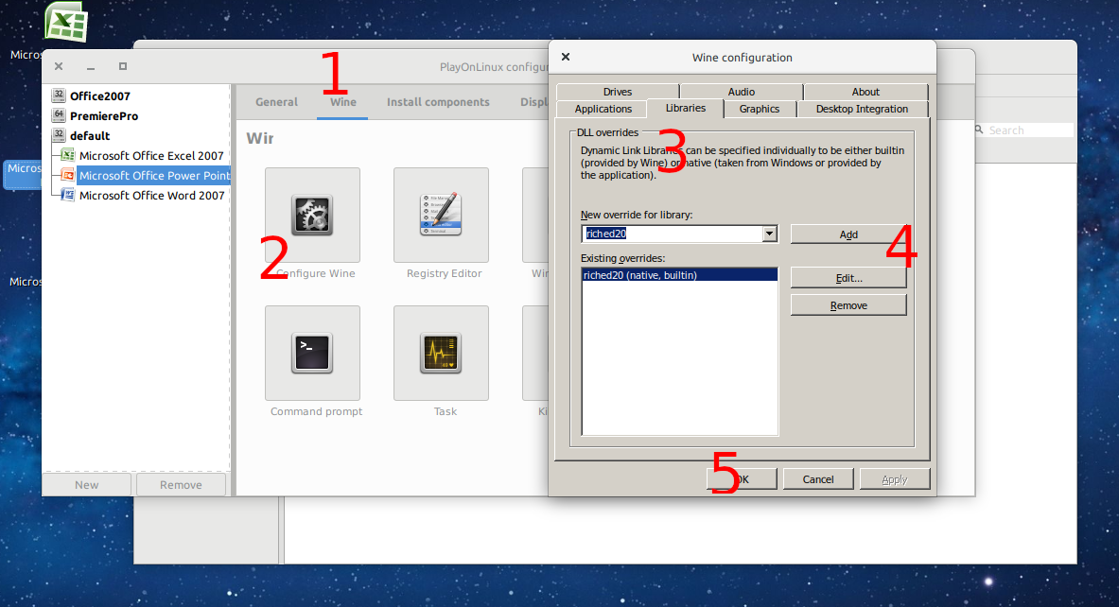This screenshot has height=607, width=1119.
Task: Remove the selected DLL override
Action: click(x=848, y=305)
